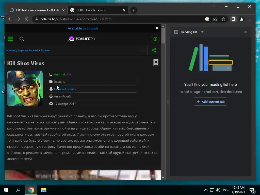Click the Kill Shot Virus heading
The image size is (260, 195).
click(x=26, y=63)
